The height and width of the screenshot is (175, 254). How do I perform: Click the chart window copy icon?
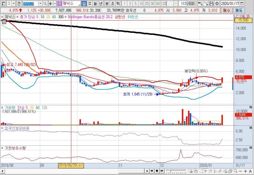(x=230, y=171)
